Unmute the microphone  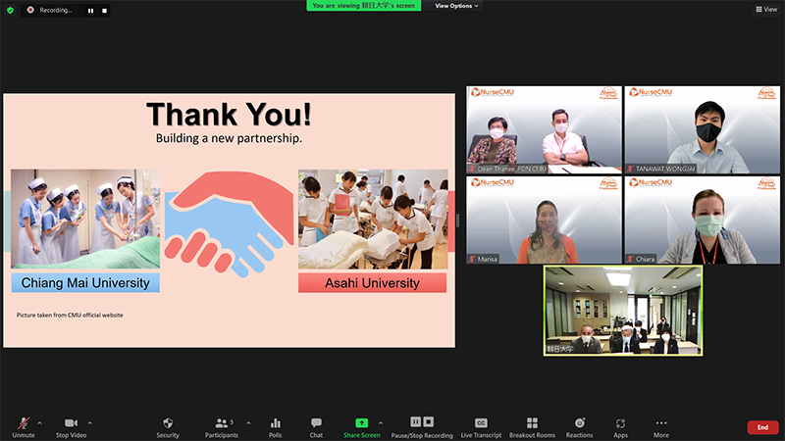24,427
